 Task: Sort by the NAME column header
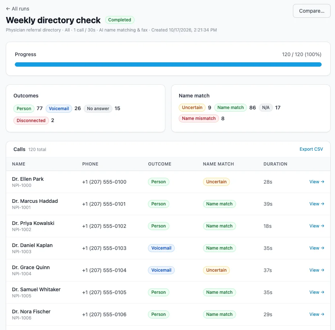(x=18, y=164)
